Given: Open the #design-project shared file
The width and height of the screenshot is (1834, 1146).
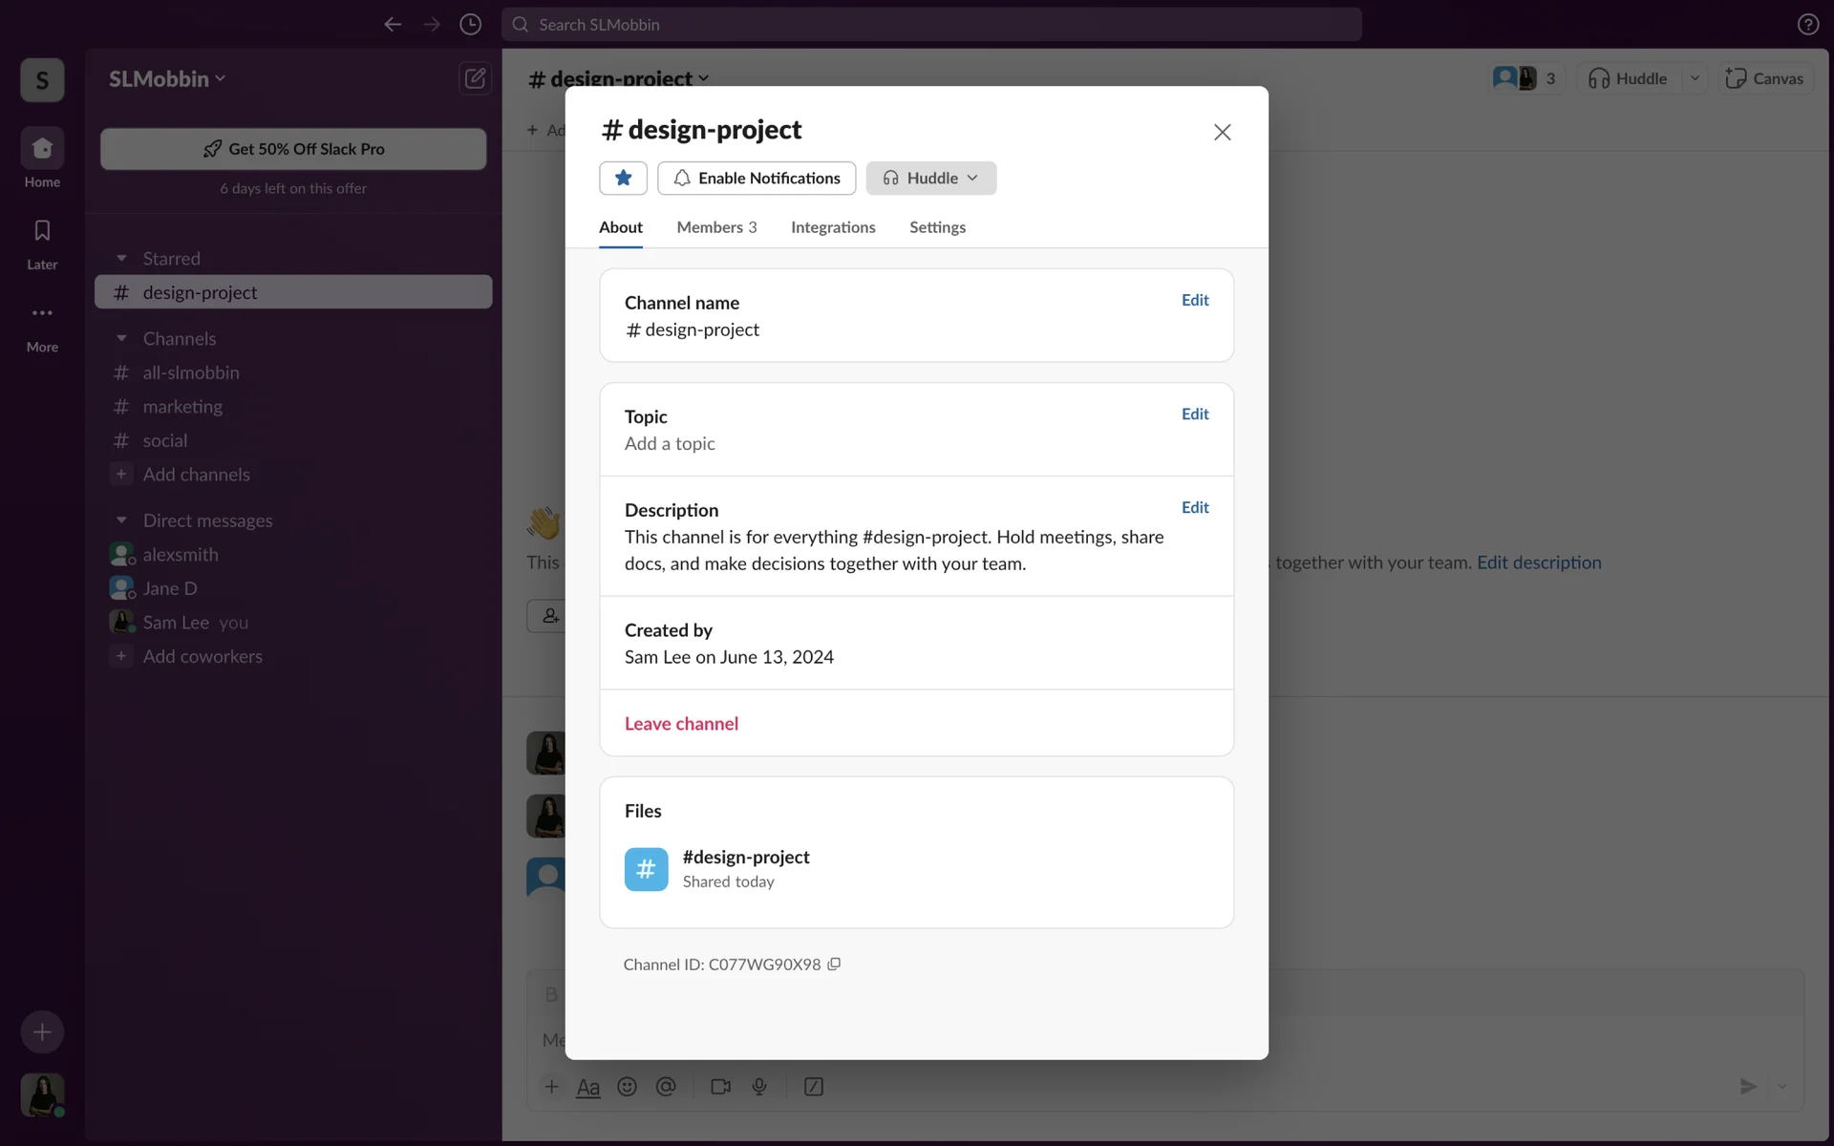Looking at the screenshot, I should (x=746, y=857).
